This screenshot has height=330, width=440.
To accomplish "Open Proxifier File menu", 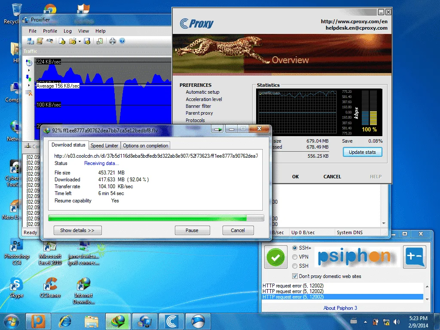I will point(33,31).
